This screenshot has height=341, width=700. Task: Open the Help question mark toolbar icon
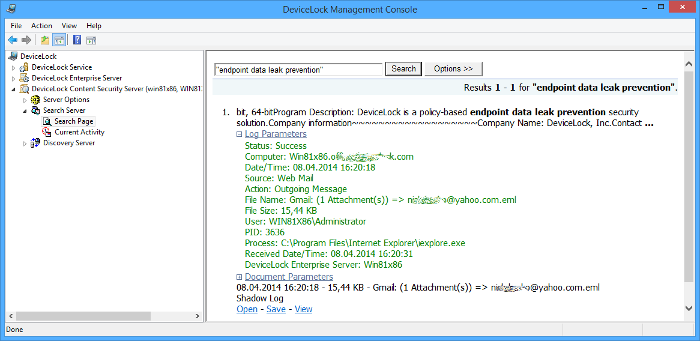[x=77, y=40]
